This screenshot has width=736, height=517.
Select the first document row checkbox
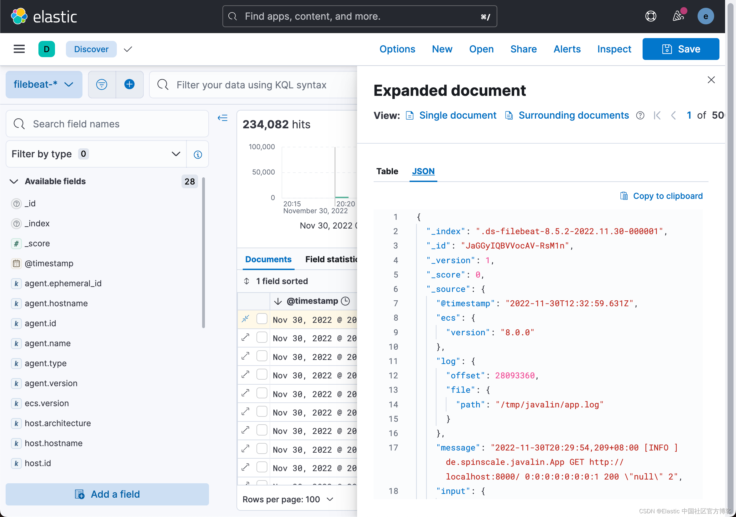(261, 319)
